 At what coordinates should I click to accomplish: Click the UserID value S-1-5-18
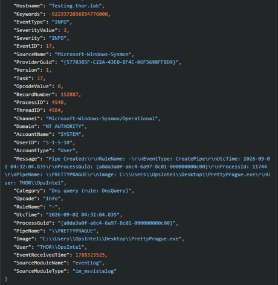(57, 142)
